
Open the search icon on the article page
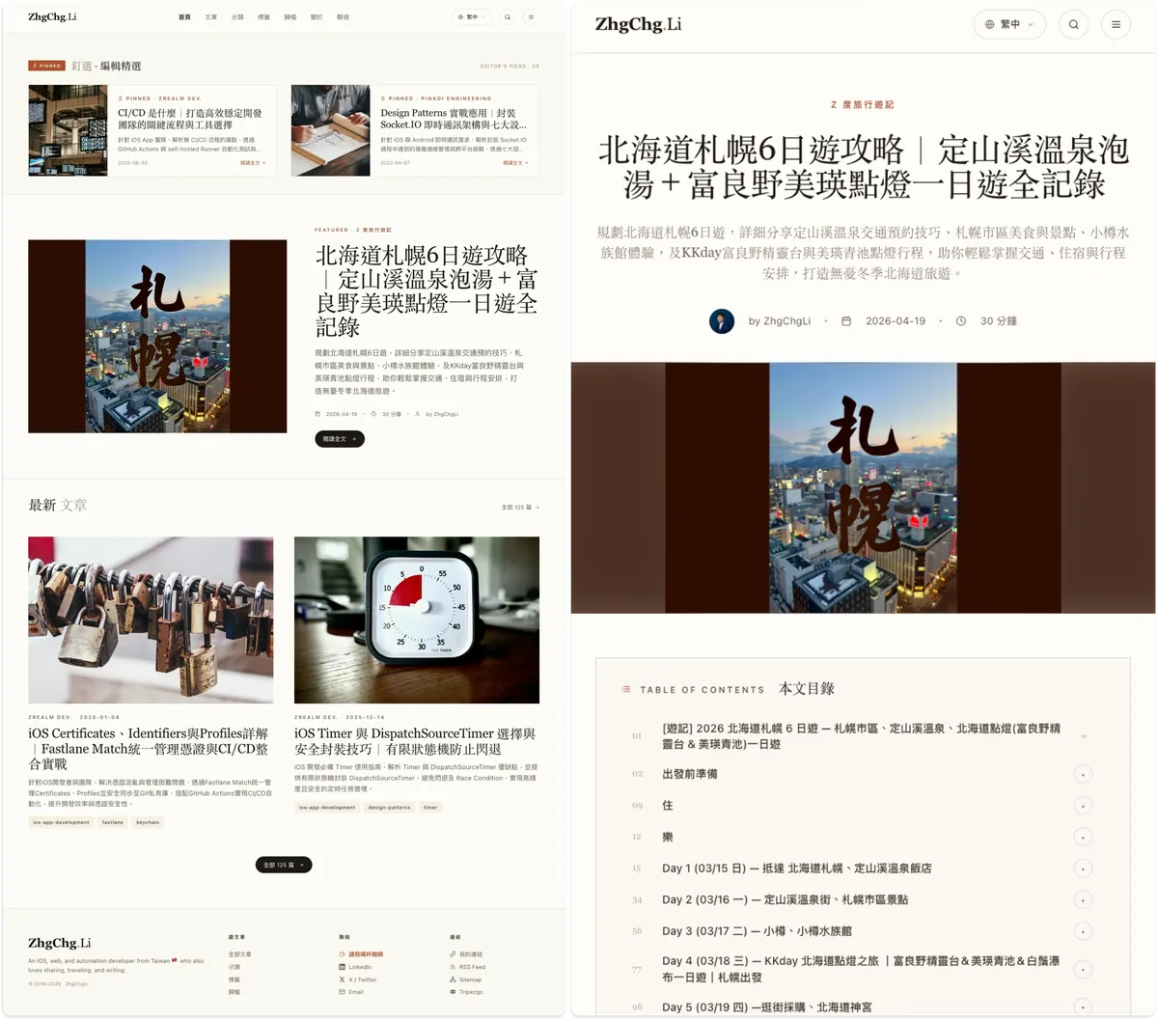(x=1073, y=24)
